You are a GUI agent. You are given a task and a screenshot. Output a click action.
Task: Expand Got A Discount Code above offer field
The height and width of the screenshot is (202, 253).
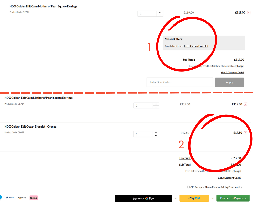tap(233, 73)
